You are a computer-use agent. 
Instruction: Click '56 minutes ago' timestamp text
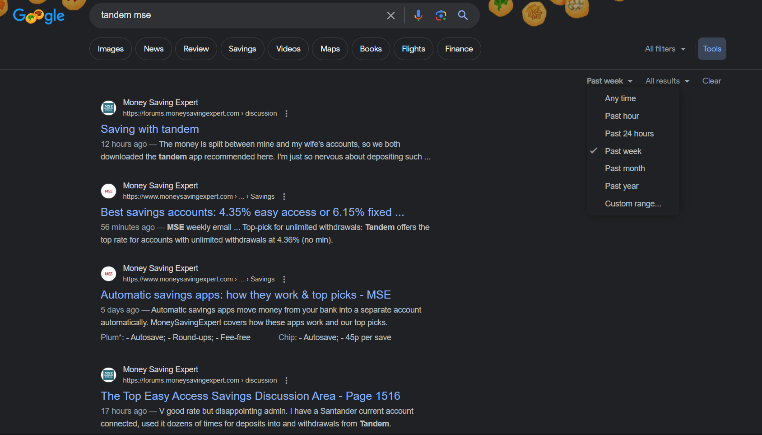pos(128,227)
